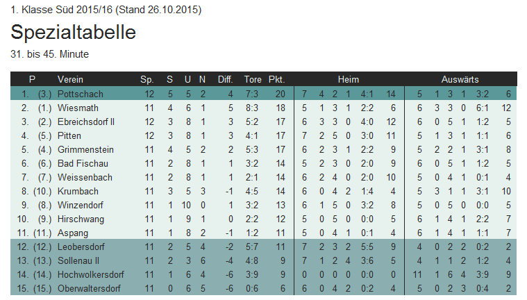Click the Krumbach team name
Image resolution: width=527 pixels, height=300 pixels.
(78, 192)
